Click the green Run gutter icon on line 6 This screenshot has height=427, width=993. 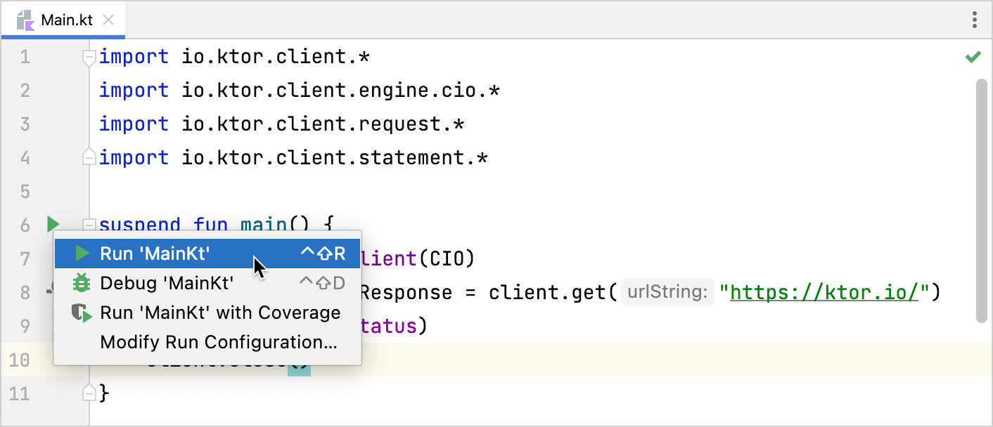[x=53, y=225]
